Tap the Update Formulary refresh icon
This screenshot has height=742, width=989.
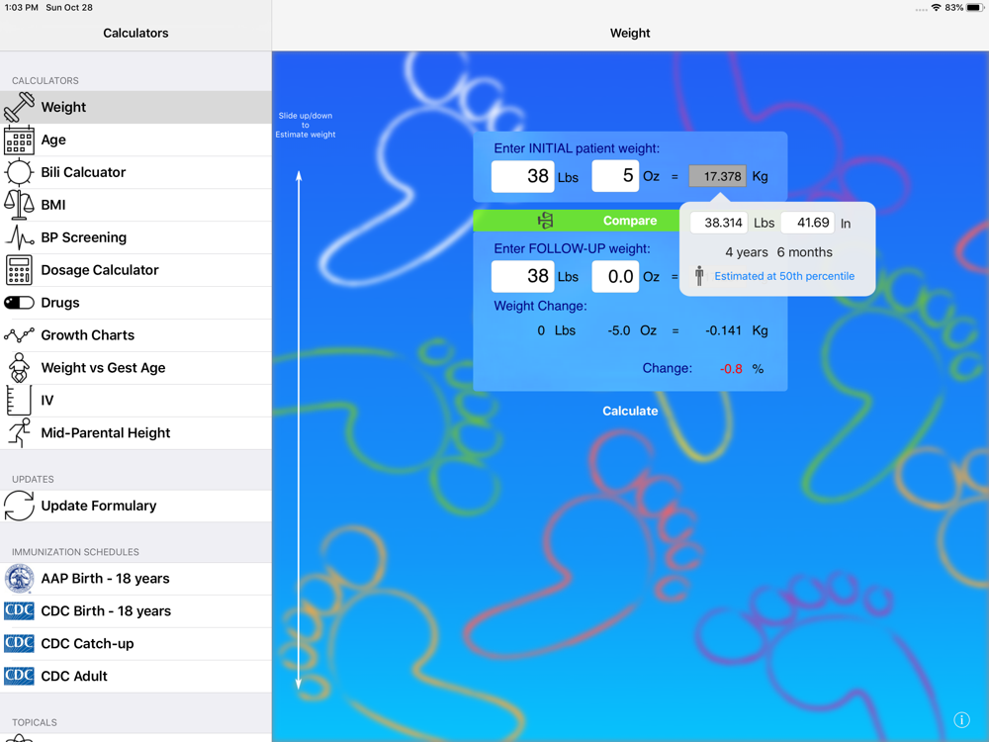tap(19, 506)
